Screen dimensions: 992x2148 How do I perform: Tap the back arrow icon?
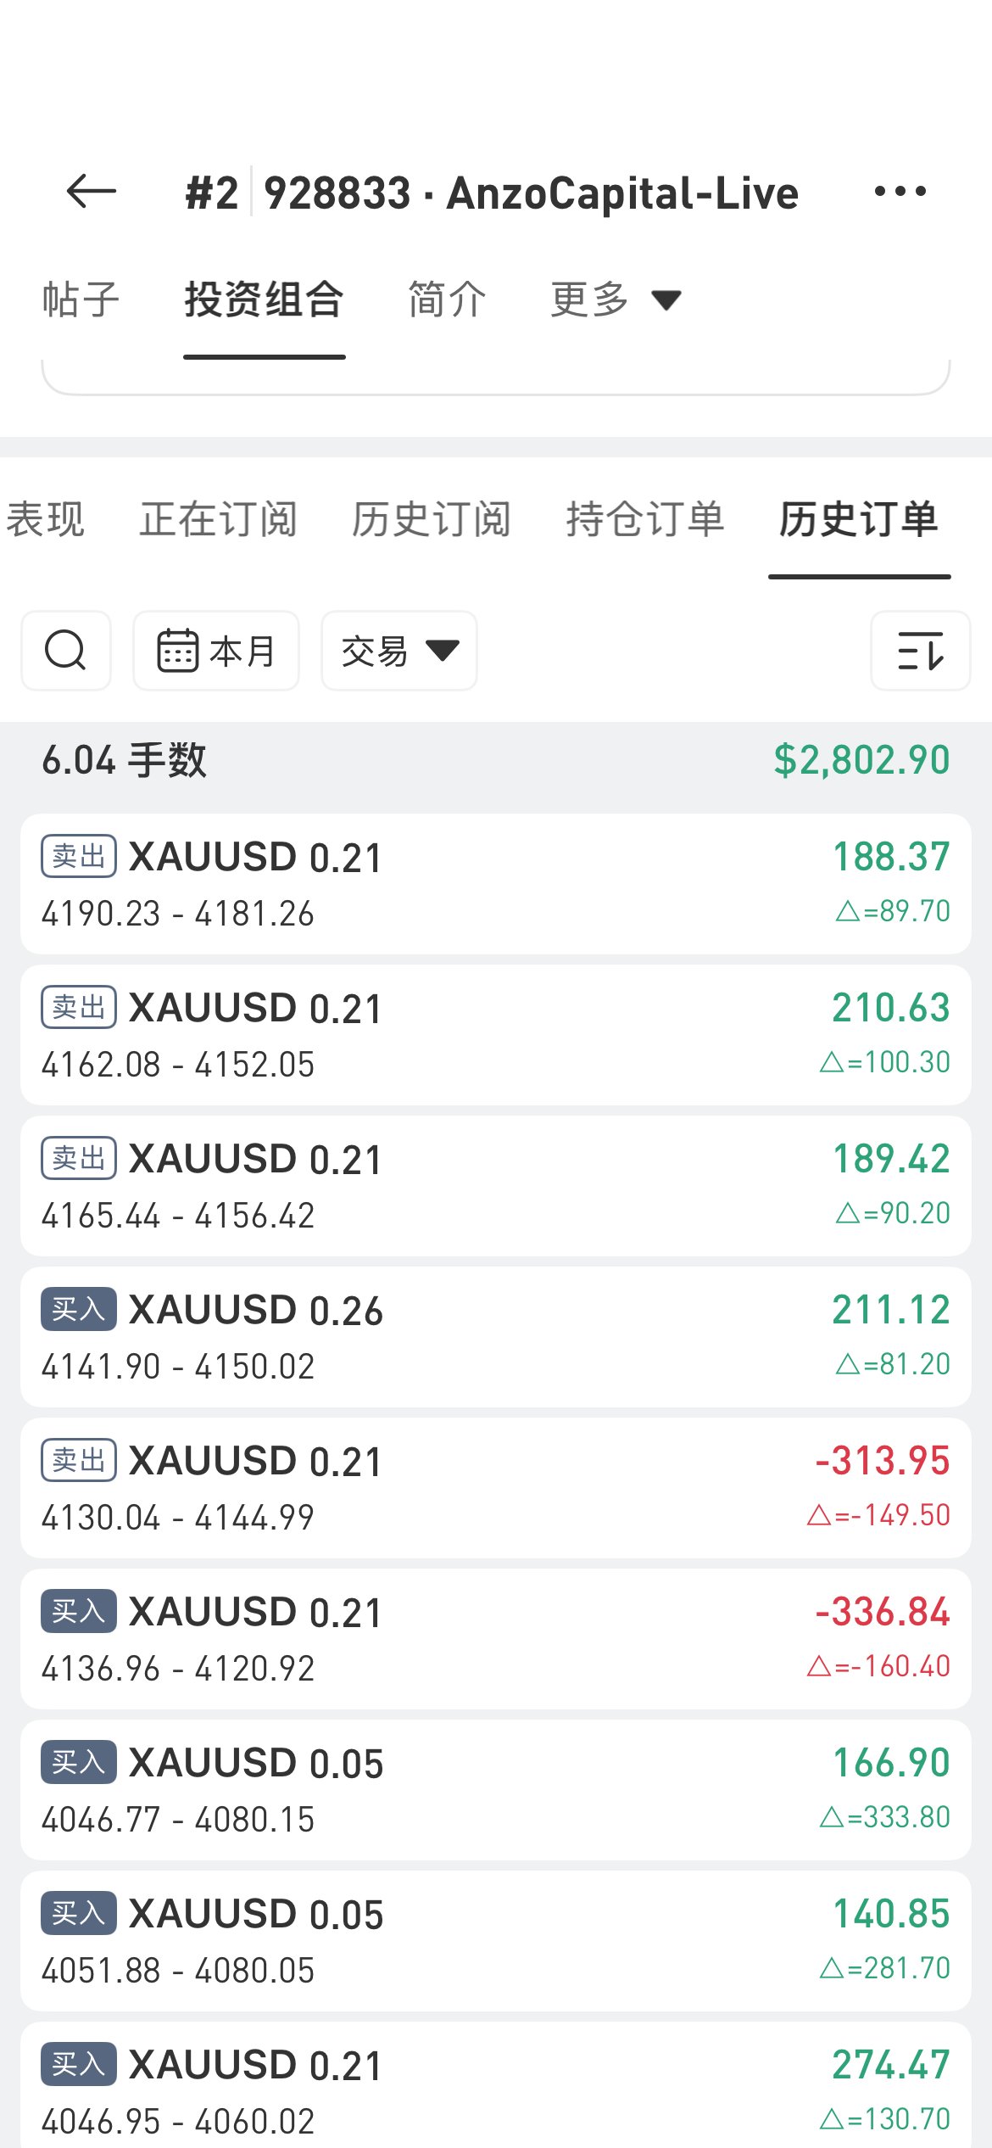point(91,192)
